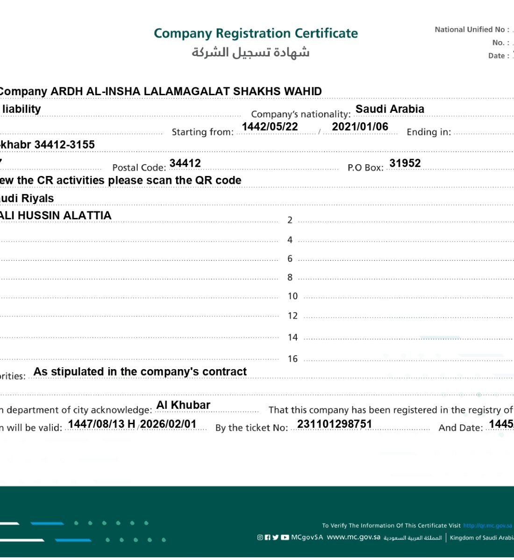Click the Saudi Arabia nationality value
514x560 pixels.
point(390,109)
